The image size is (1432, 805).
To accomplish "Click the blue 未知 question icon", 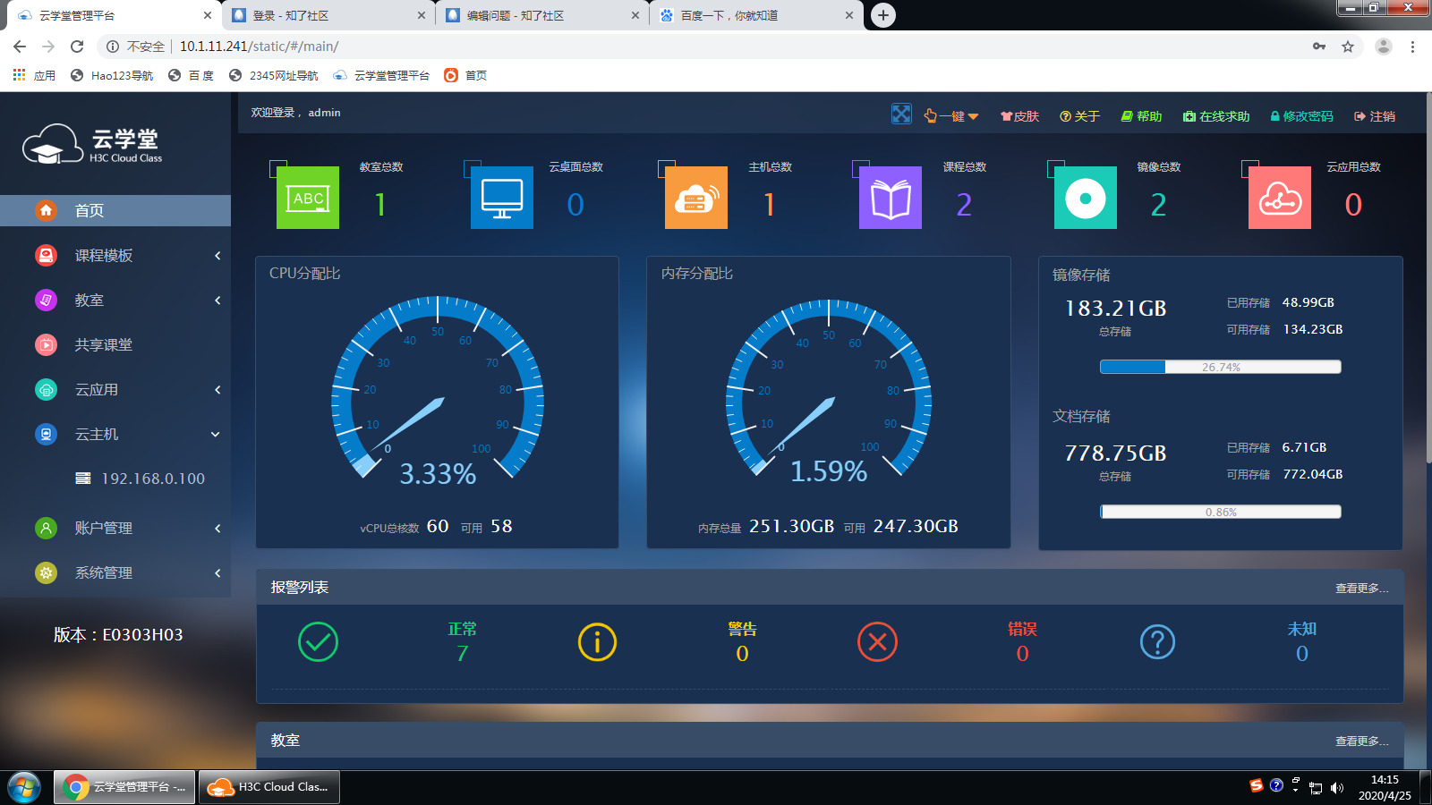I will (x=1157, y=641).
